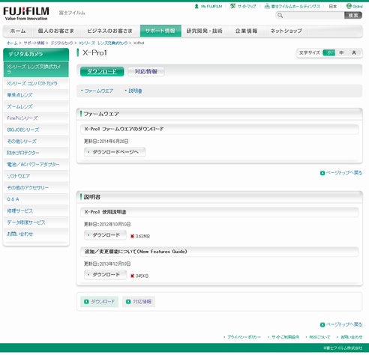Open 防水プロテクター in sidebar
Image resolution: width=369 pixels, height=355 pixels.
(36, 153)
